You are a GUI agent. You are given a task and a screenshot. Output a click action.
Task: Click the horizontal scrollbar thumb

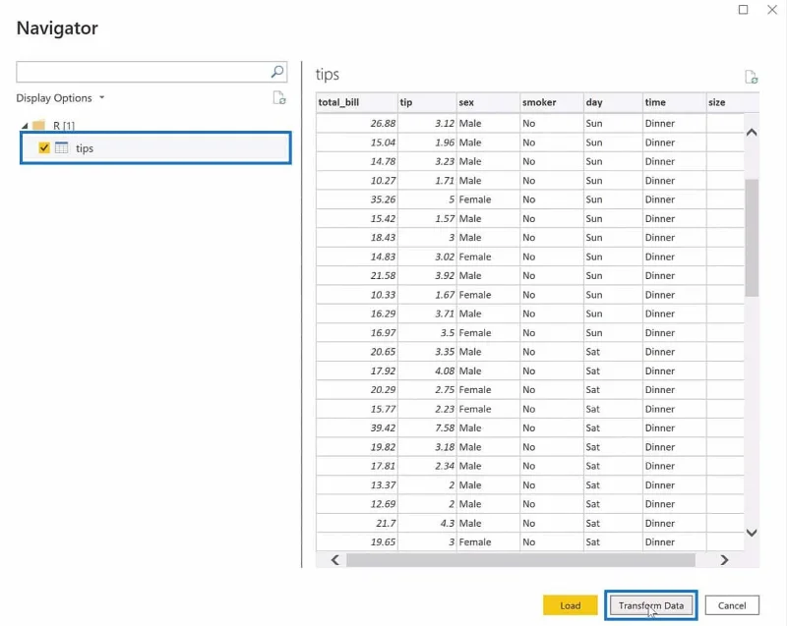tap(520, 560)
